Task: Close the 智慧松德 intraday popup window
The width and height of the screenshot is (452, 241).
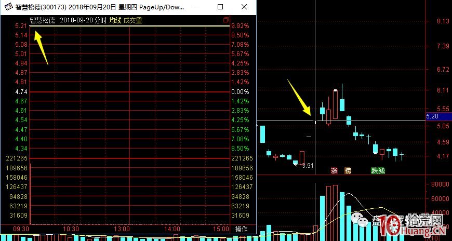Action: pos(244,7)
